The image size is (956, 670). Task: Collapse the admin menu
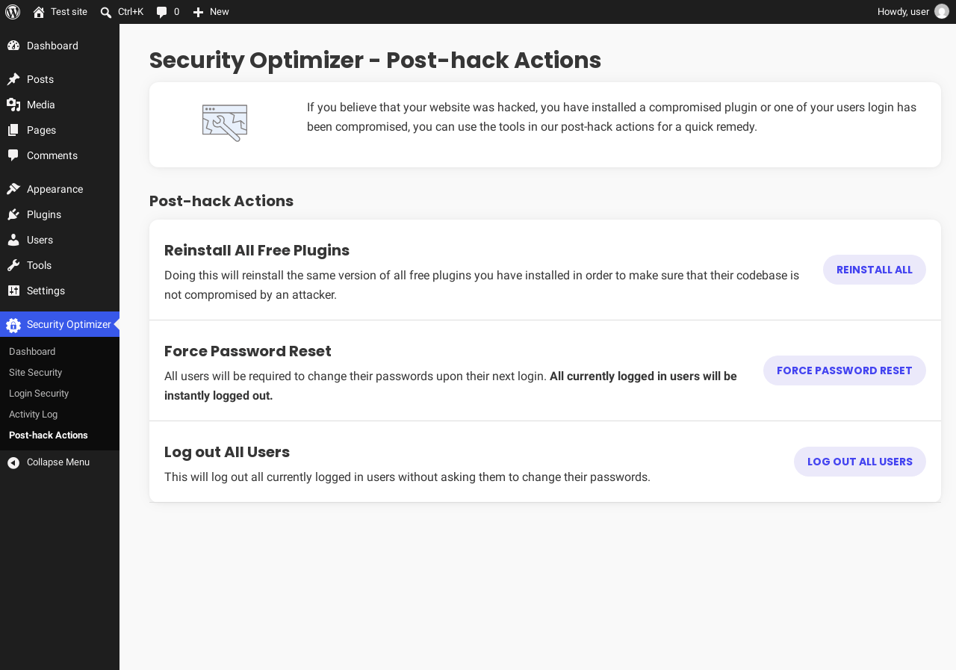(x=60, y=462)
